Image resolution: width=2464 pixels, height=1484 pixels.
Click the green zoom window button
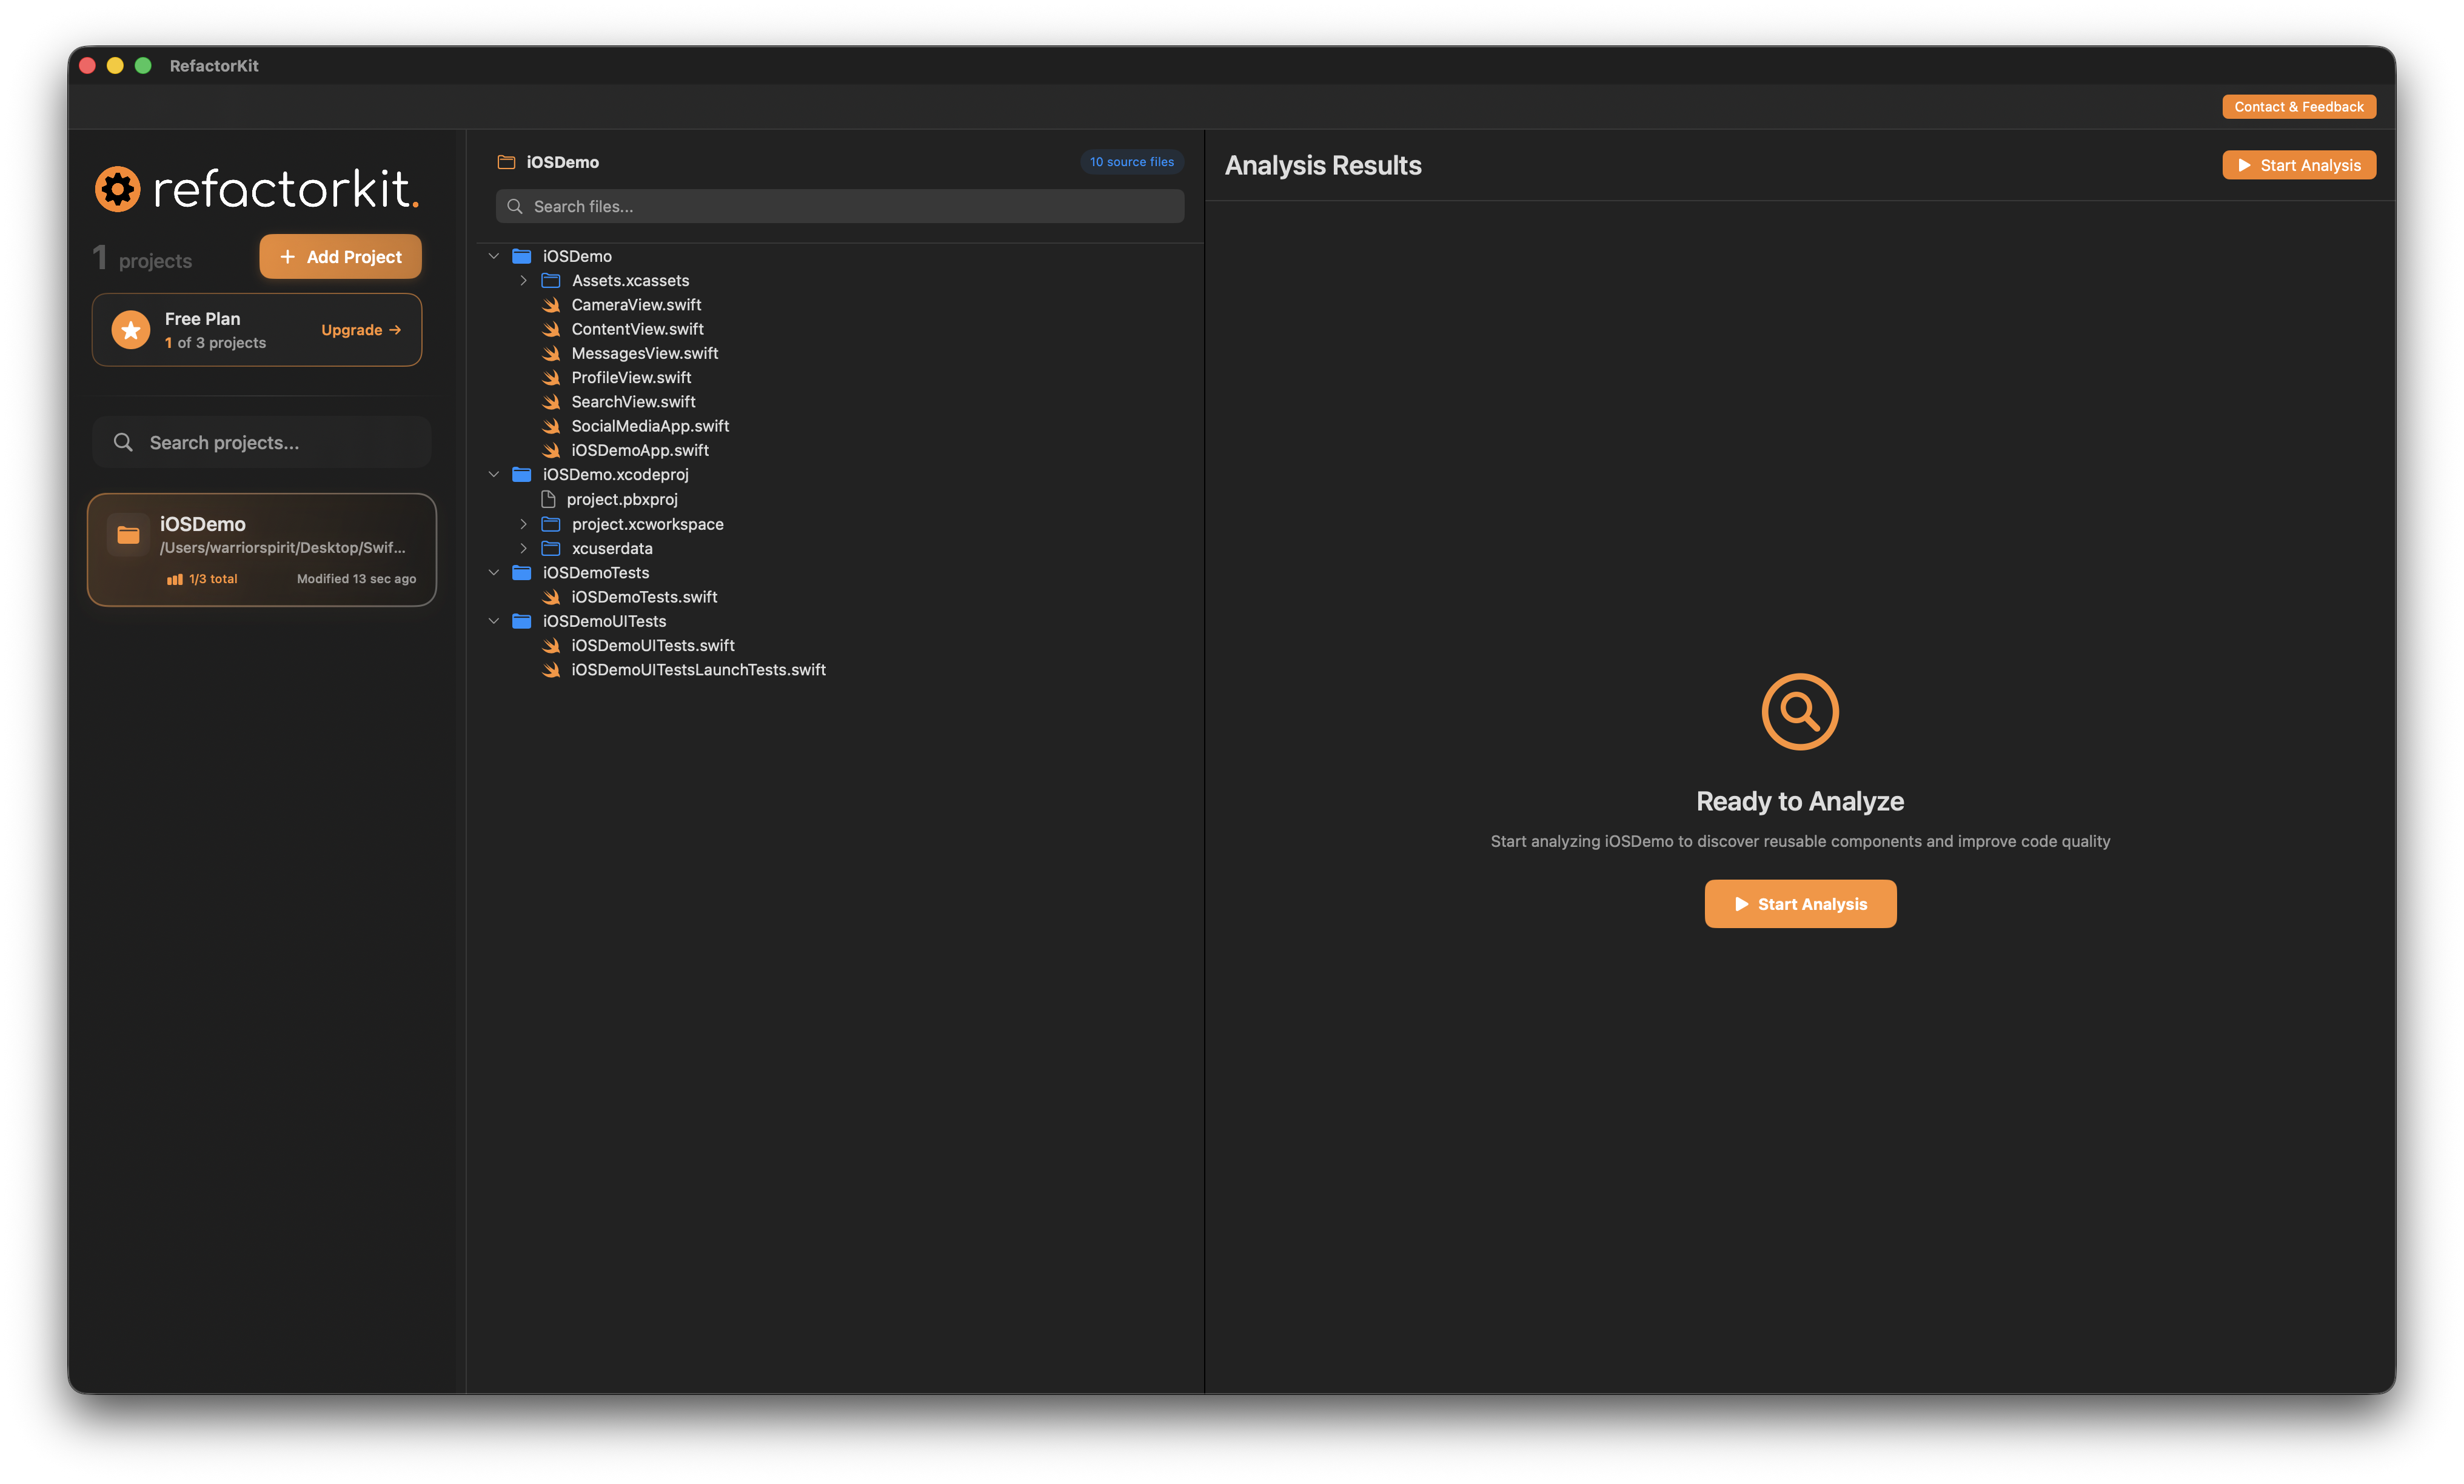(x=143, y=65)
